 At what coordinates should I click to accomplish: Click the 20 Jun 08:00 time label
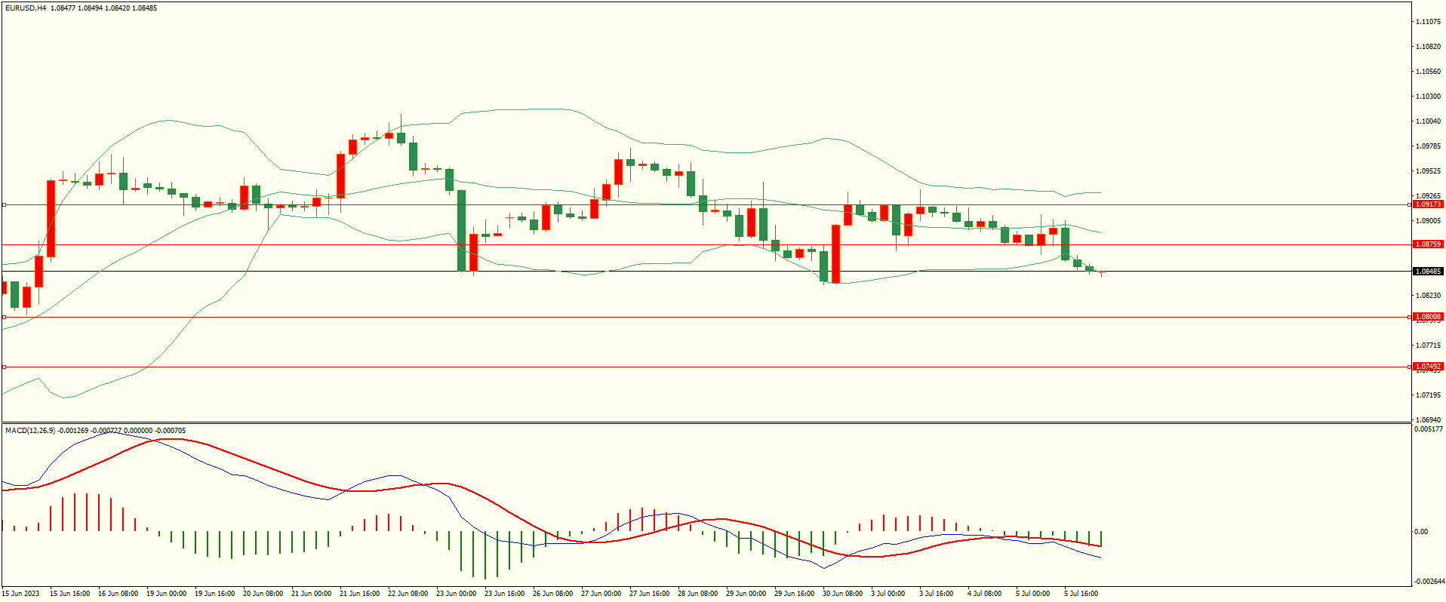click(x=263, y=594)
